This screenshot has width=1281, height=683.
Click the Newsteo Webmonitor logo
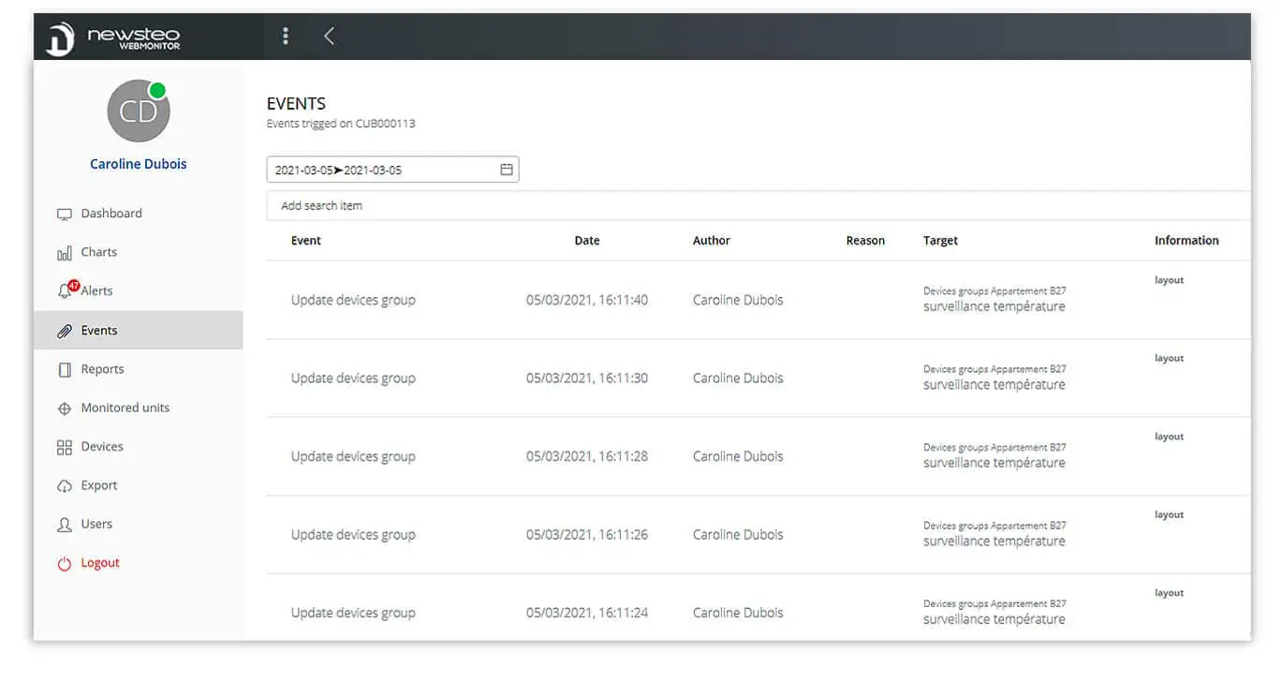pyautogui.click(x=113, y=37)
